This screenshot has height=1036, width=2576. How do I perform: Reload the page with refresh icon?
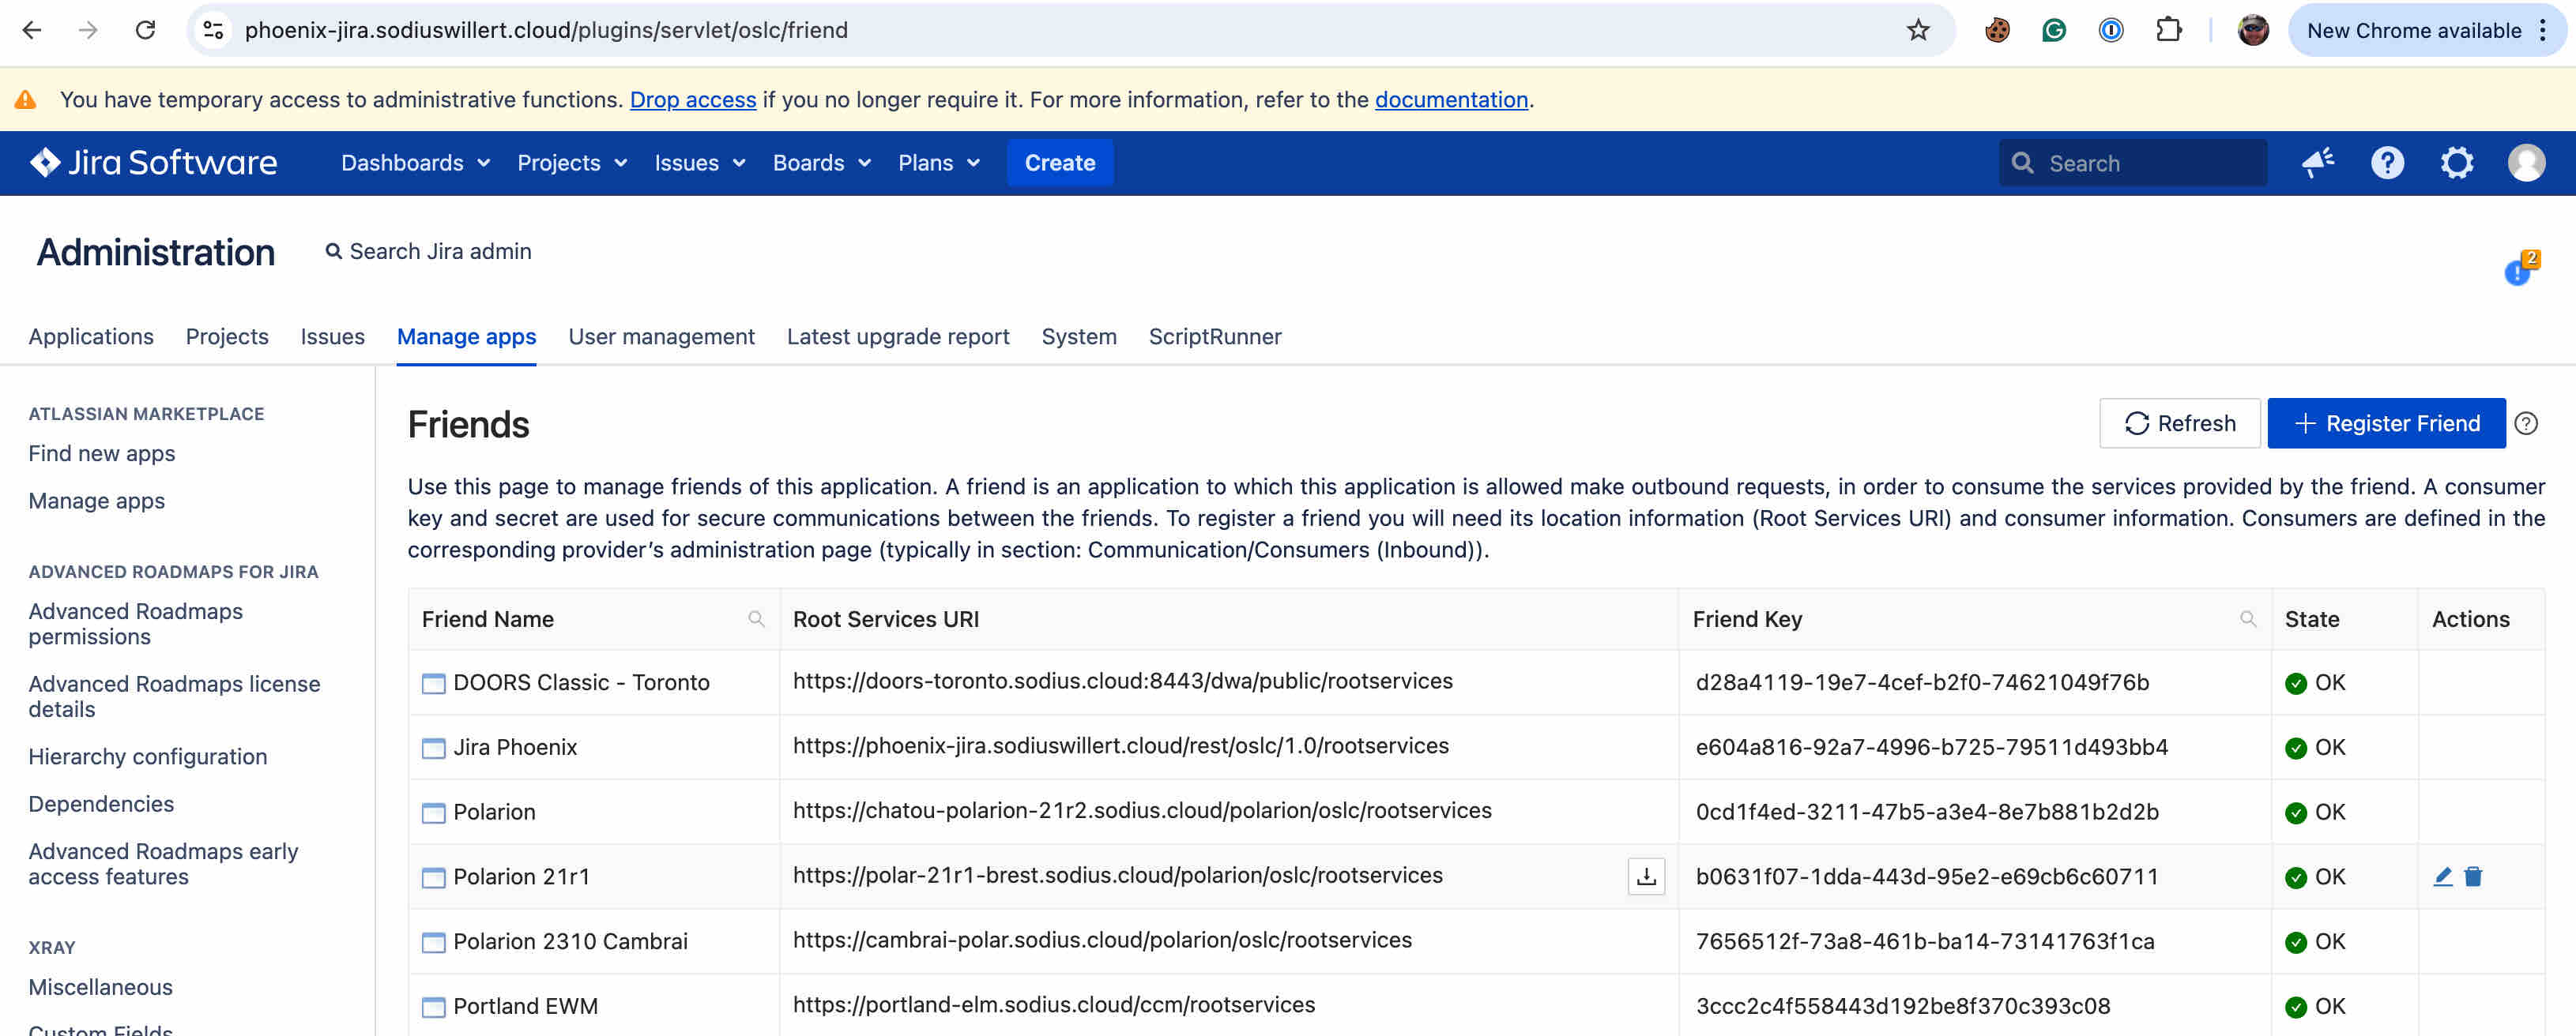click(x=146, y=30)
